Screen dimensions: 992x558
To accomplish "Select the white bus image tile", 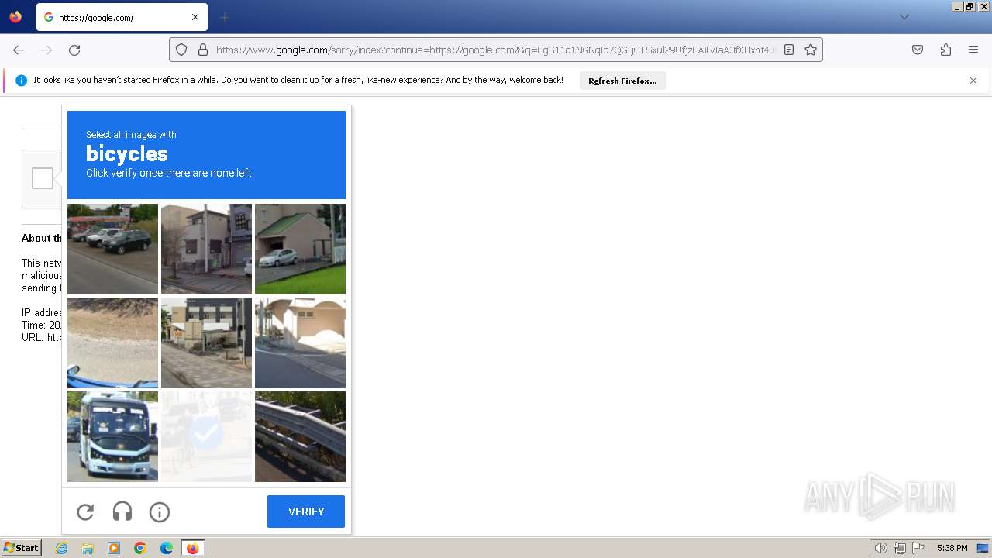I will pyautogui.click(x=112, y=436).
